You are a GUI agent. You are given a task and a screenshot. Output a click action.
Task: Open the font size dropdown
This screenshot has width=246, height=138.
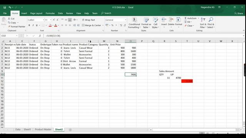(x=51, y=20)
